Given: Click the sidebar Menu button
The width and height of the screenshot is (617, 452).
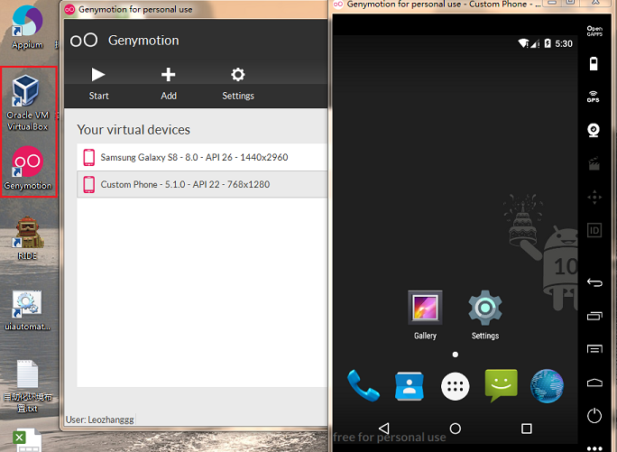Looking at the screenshot, I should [594, 349].
